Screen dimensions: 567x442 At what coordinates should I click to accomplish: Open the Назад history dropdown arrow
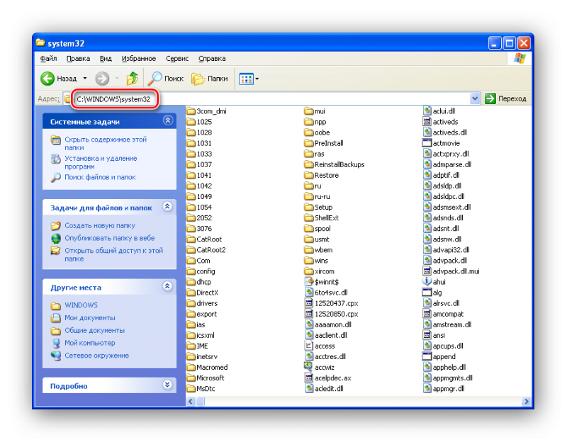85,79
